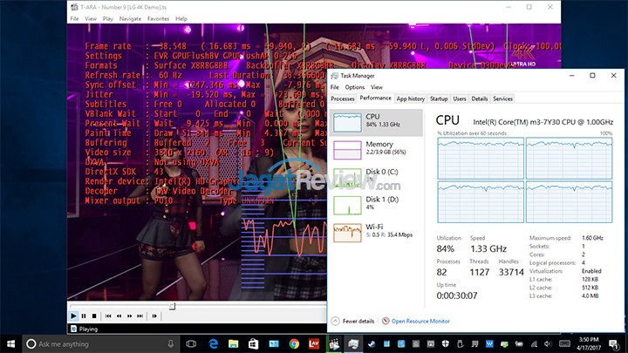
Task: Open Action Center notifications icon
Action: (x=614, y=343)
